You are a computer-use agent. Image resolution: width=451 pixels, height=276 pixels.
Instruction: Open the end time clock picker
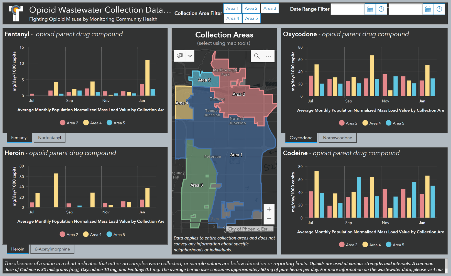(x=439, y=9)
